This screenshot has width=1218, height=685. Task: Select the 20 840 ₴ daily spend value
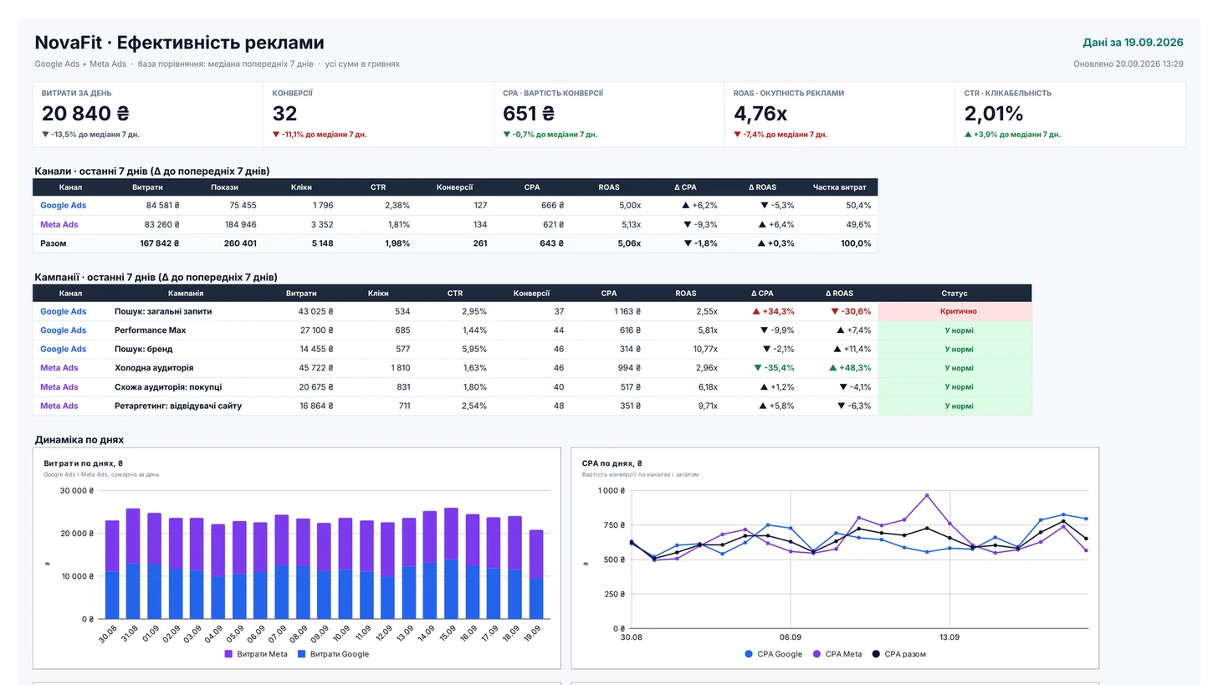tap(85, 114)
